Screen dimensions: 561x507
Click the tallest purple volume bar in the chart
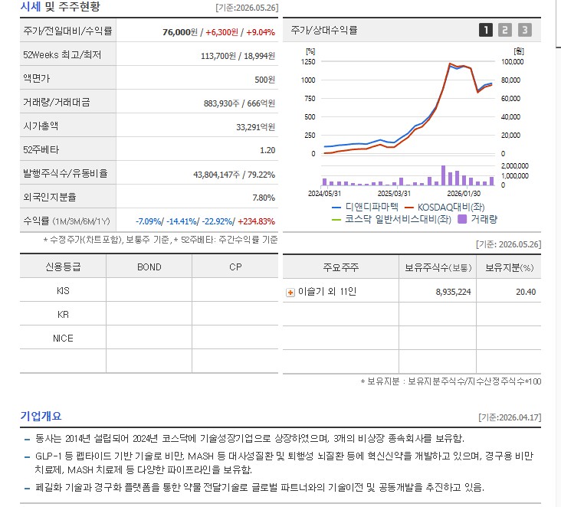point(443,175)
